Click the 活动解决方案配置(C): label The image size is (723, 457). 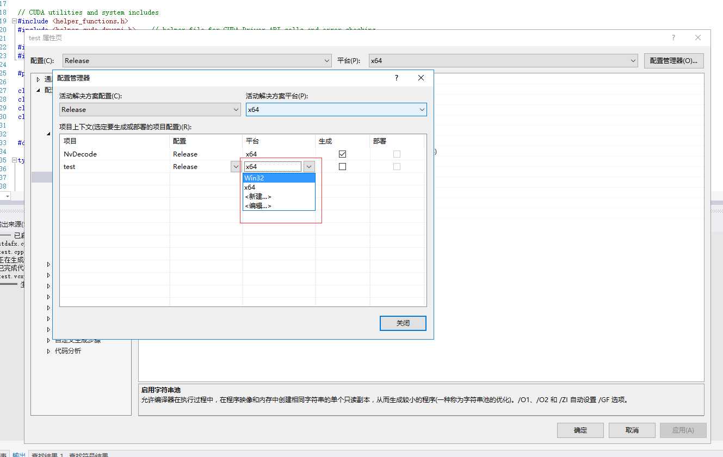pos(90,96)
